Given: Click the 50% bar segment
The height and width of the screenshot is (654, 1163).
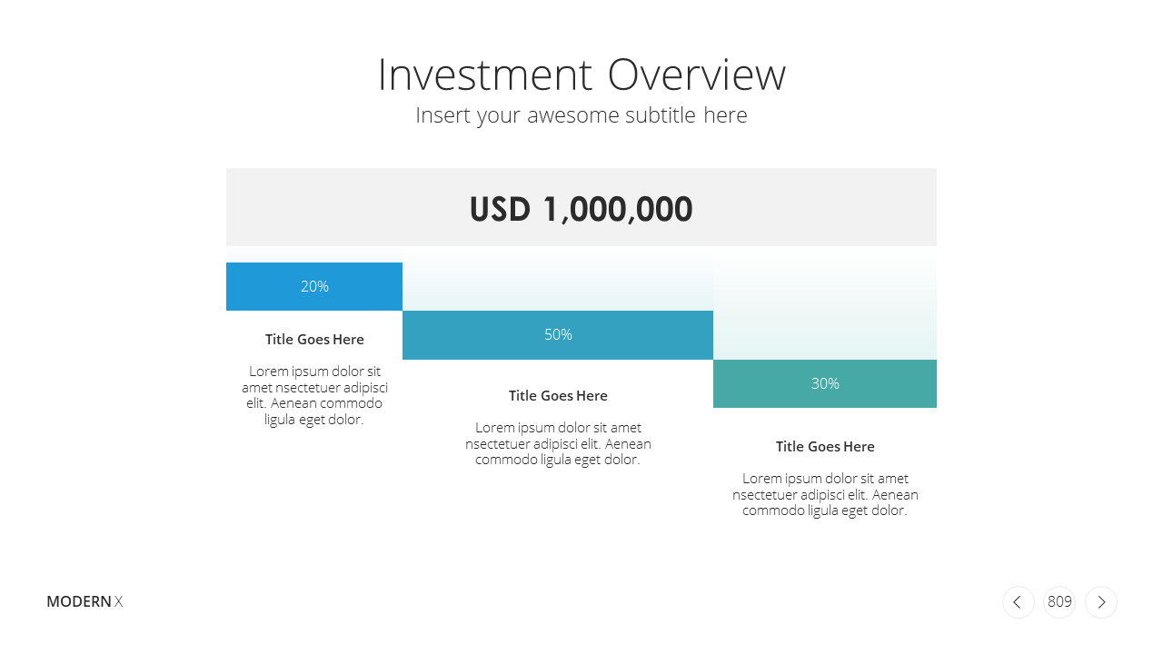Looking at the screenshot, I should coord(558,335).
